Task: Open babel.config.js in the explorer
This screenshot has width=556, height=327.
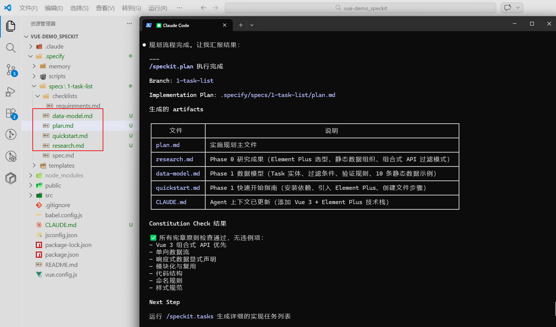Action: [x=64, y=215]
